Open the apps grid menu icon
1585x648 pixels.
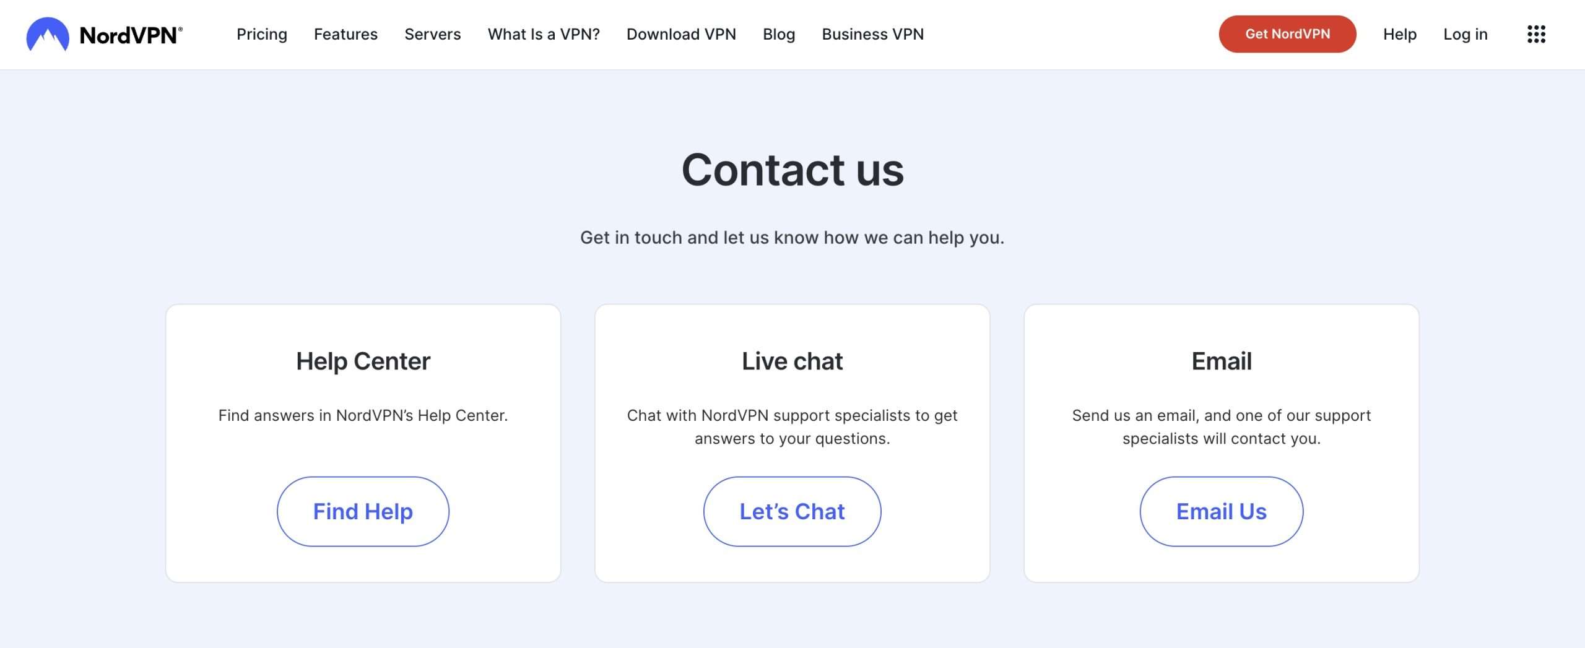click(x=1536, y=34)
